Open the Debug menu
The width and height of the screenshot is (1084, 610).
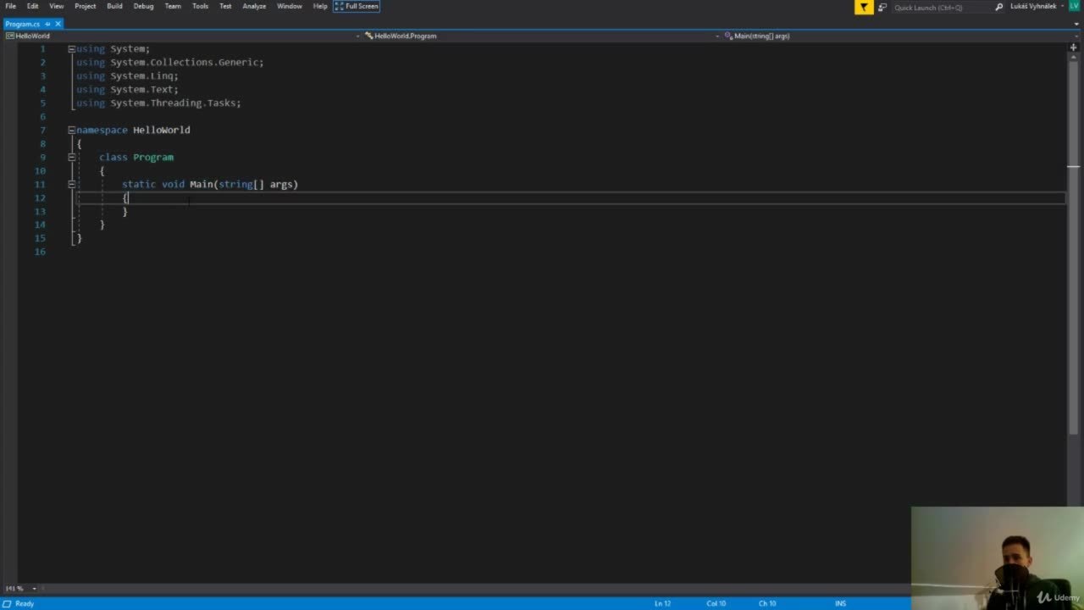142,6
